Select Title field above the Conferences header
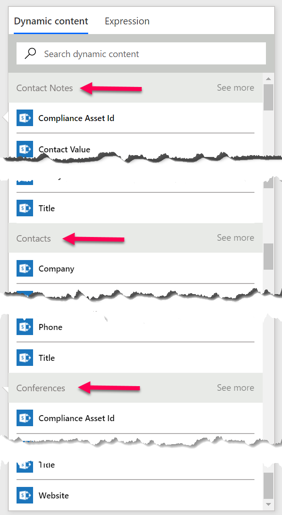 pyautogui.click(x=47, y=358)
